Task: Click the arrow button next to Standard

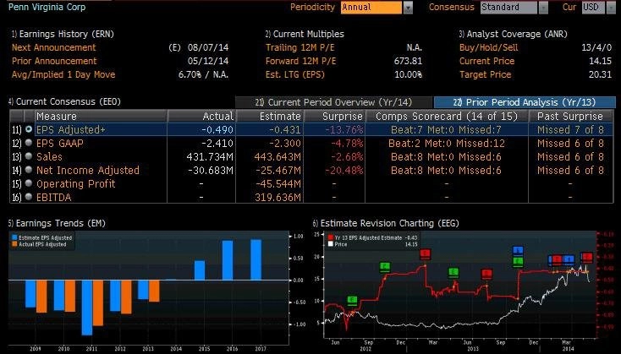Action: [543, 8]
